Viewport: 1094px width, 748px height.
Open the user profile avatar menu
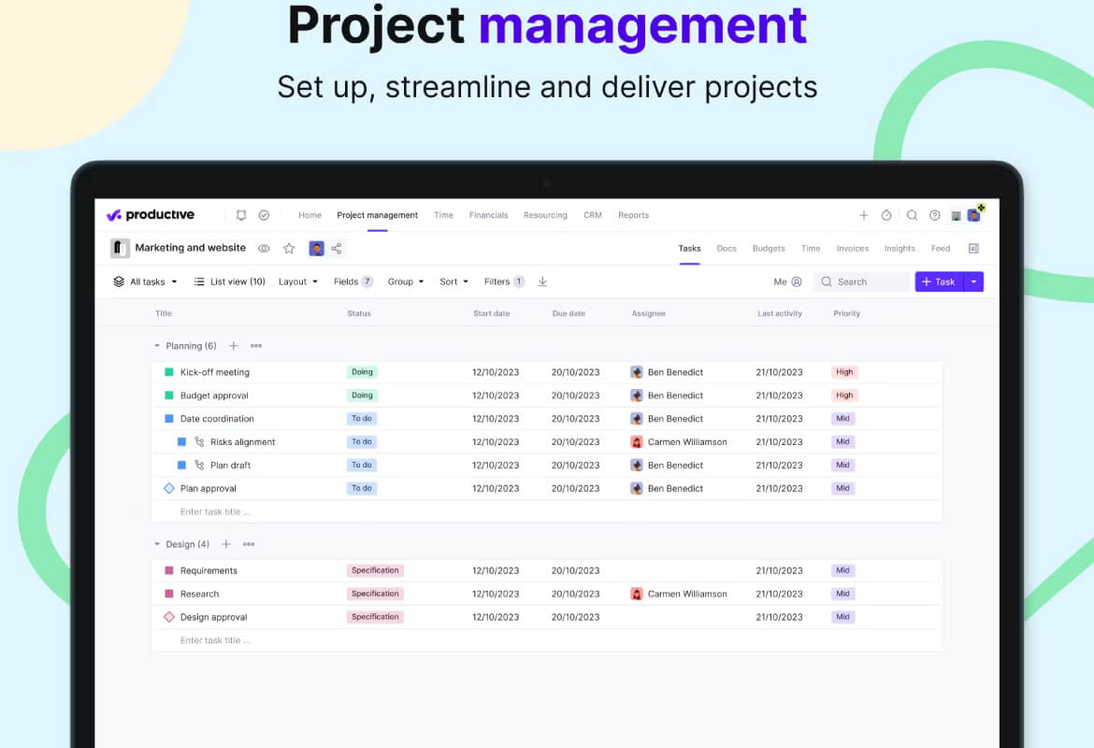click(x=974, y=214)
